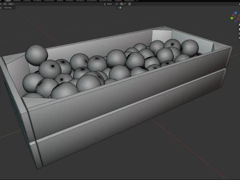The height and width of the screenshot is (180, 240).
Task: Open the Geometry Nodes workspace tab
Action: [105, 0]
